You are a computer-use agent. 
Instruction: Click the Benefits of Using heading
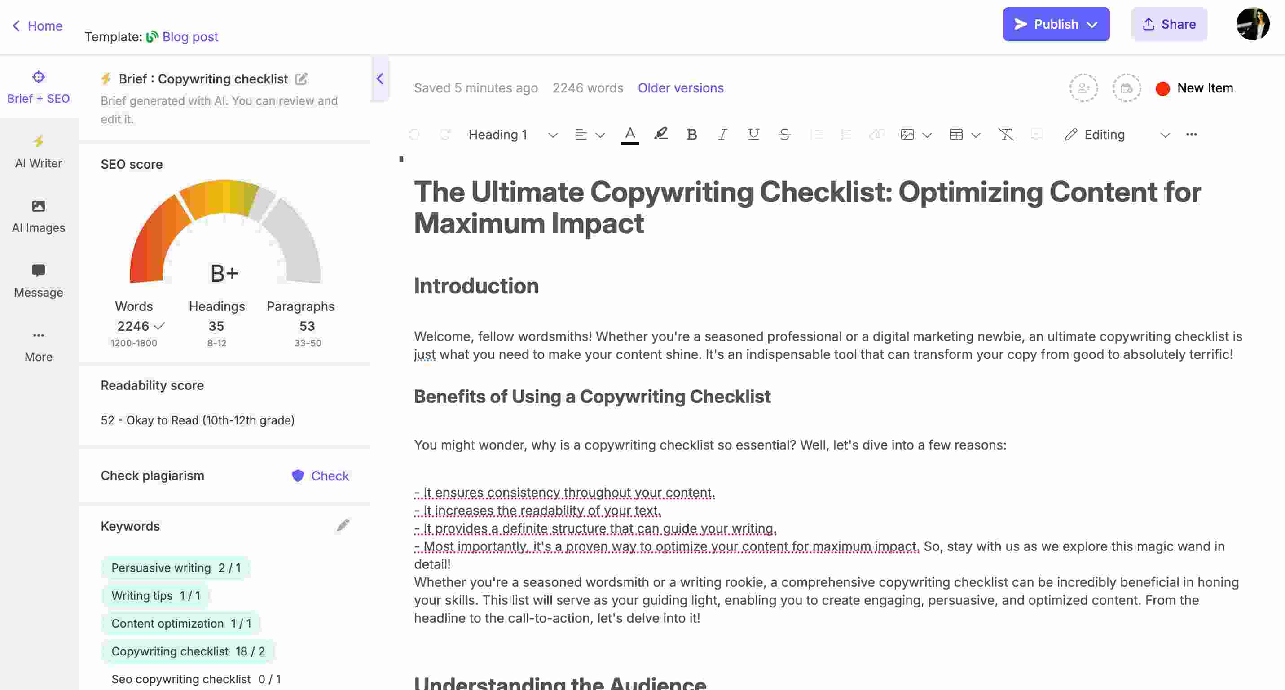pyautogui.click(x=592, y=397)
